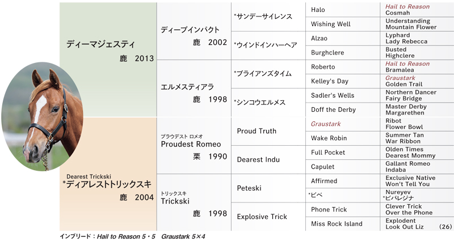Click the エルメスティアラ 1998 entry
This screenshot has width=454, height=241.
194,88
